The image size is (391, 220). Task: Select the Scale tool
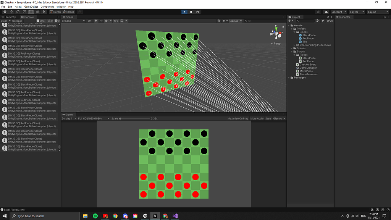click(24, 12)
